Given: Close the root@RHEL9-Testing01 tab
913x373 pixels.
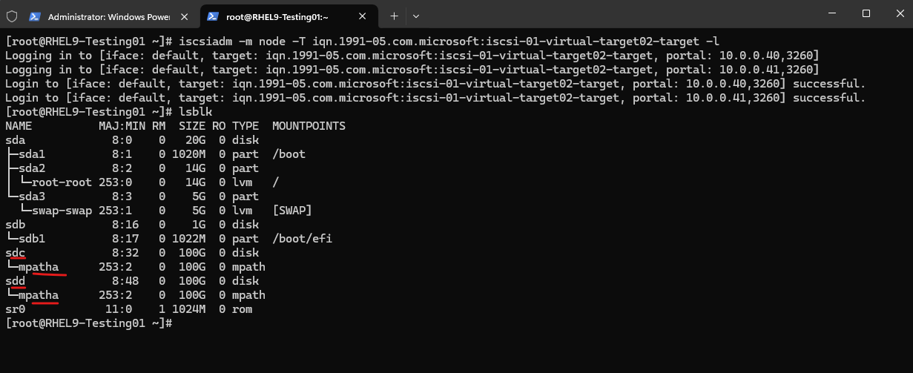Looking at the screenshot, I should pos(363,16).
